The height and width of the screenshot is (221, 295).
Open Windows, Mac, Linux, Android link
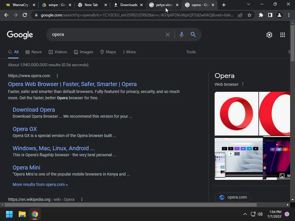coord(54,148)
